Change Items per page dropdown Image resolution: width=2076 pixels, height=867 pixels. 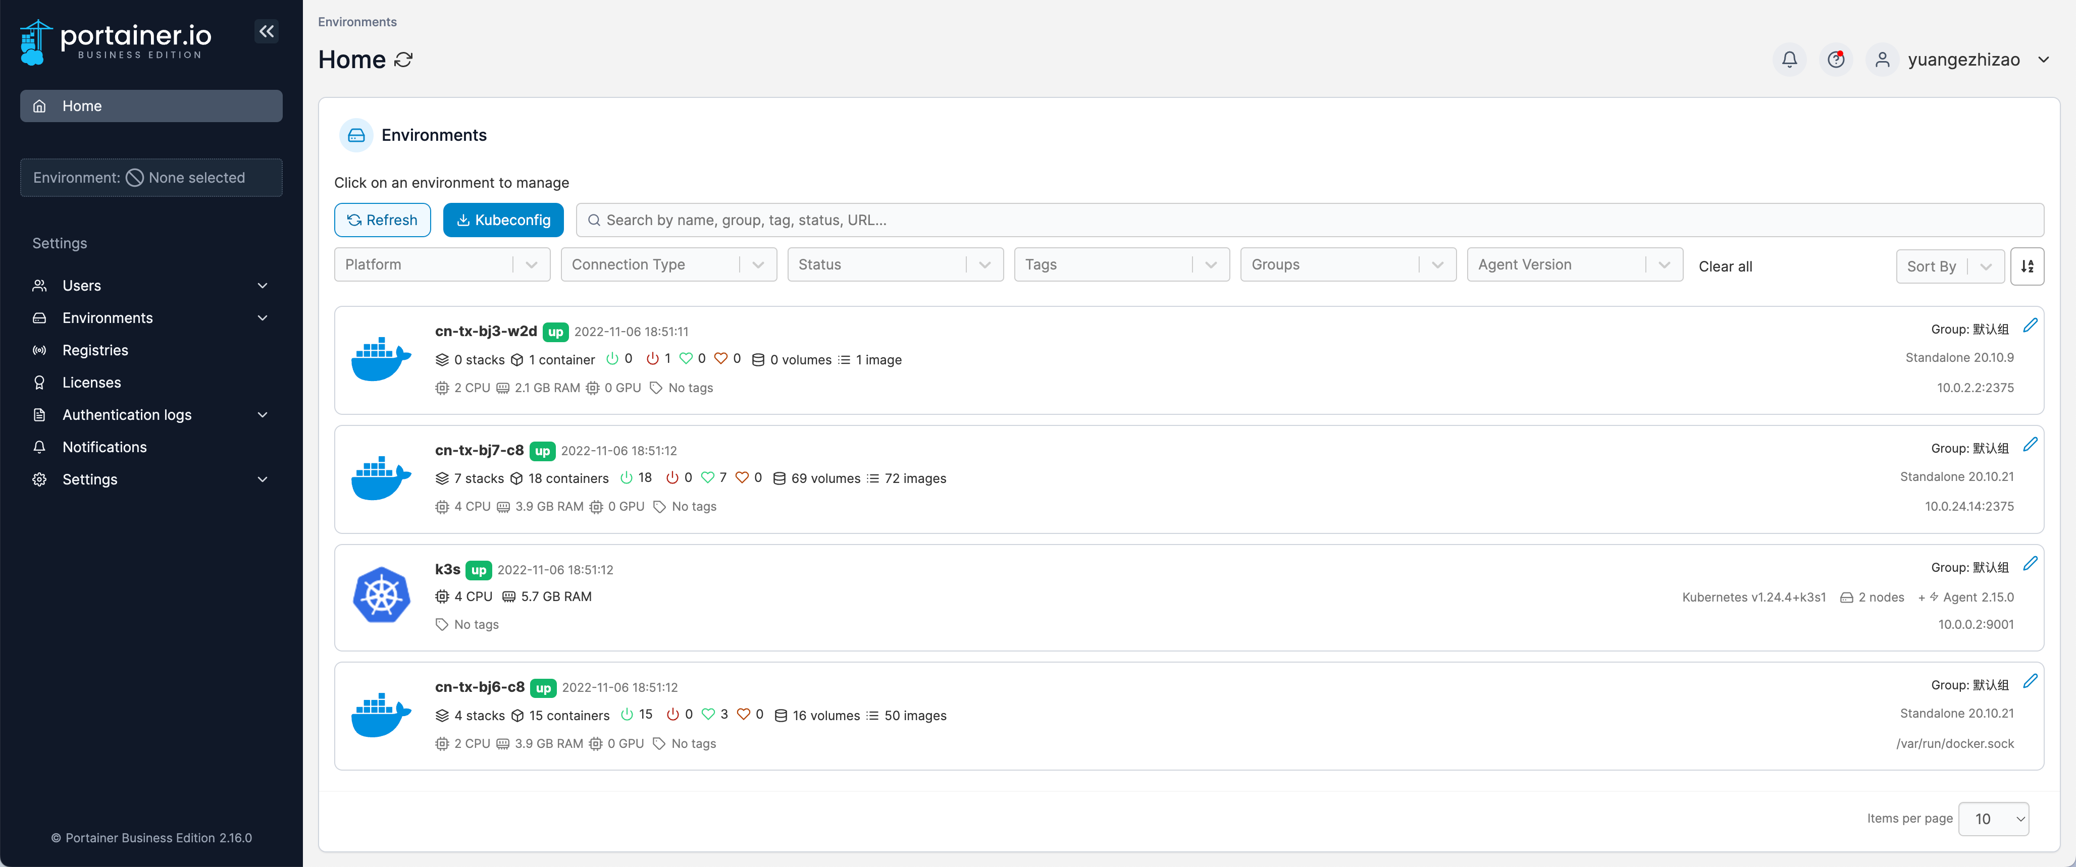coord(1993,819)
